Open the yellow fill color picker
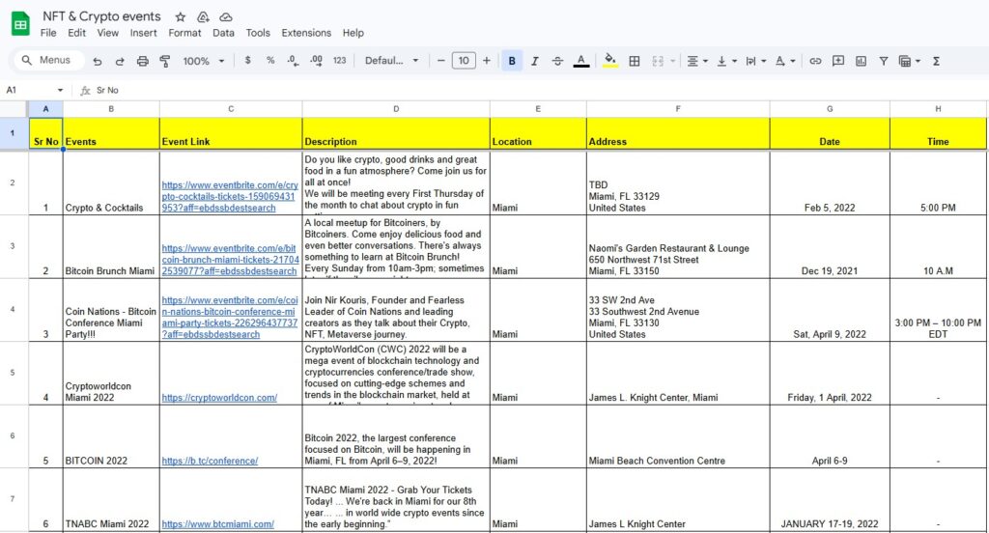 (x=610, y=61)
